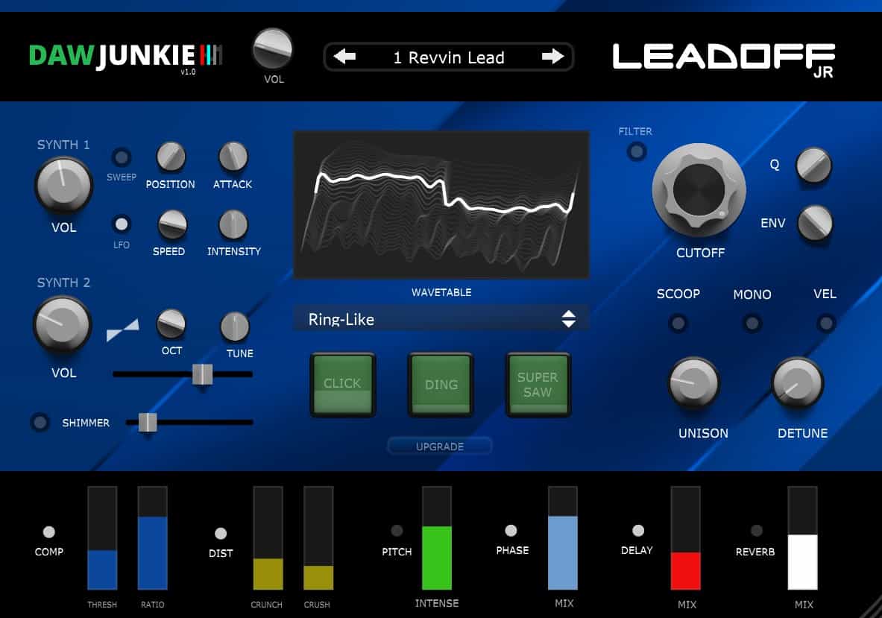This screenshot has height=618, width=882.
Task: Open the preset list showing Revvin Lead
Action: tap(448, 57)
